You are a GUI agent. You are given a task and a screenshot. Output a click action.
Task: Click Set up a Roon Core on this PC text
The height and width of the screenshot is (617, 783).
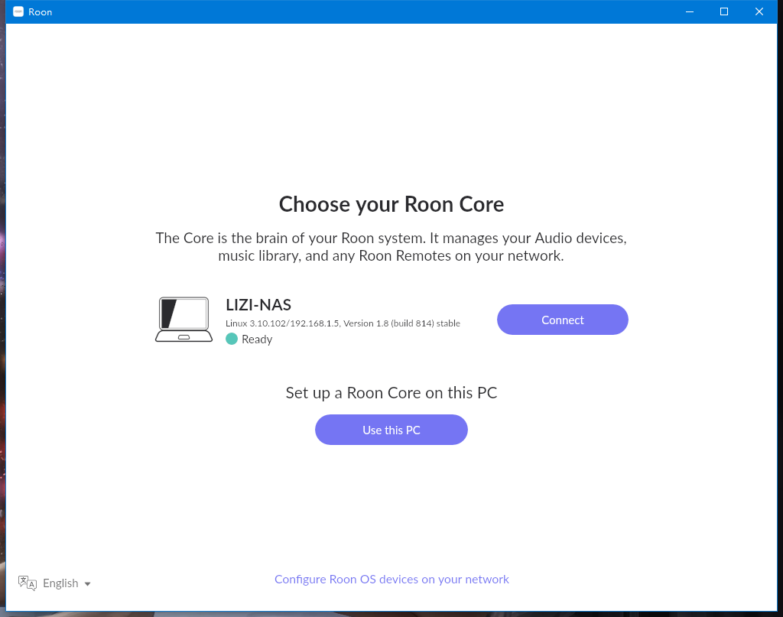click(391, 393)
